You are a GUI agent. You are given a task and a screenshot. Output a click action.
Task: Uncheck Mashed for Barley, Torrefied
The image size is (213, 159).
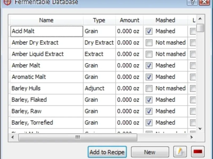149,123
